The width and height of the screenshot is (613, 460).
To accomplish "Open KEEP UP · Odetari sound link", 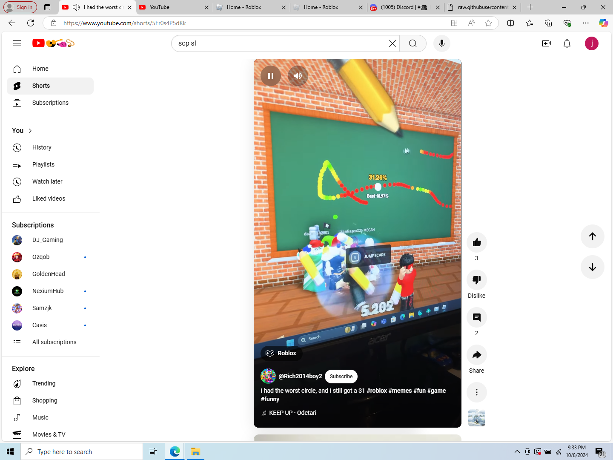I will (292, 413).
